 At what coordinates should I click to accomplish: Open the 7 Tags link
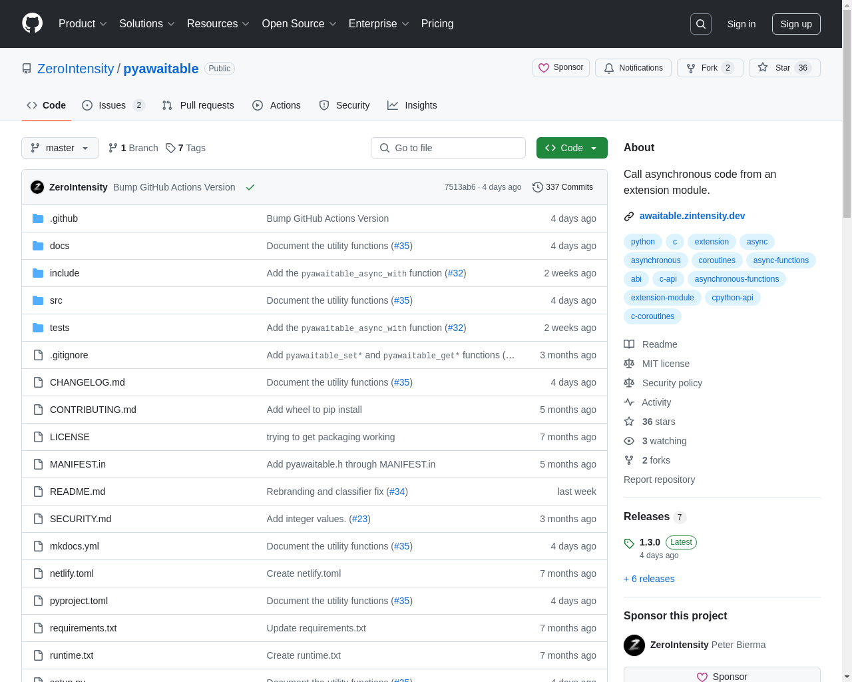(x=186, y=148)
